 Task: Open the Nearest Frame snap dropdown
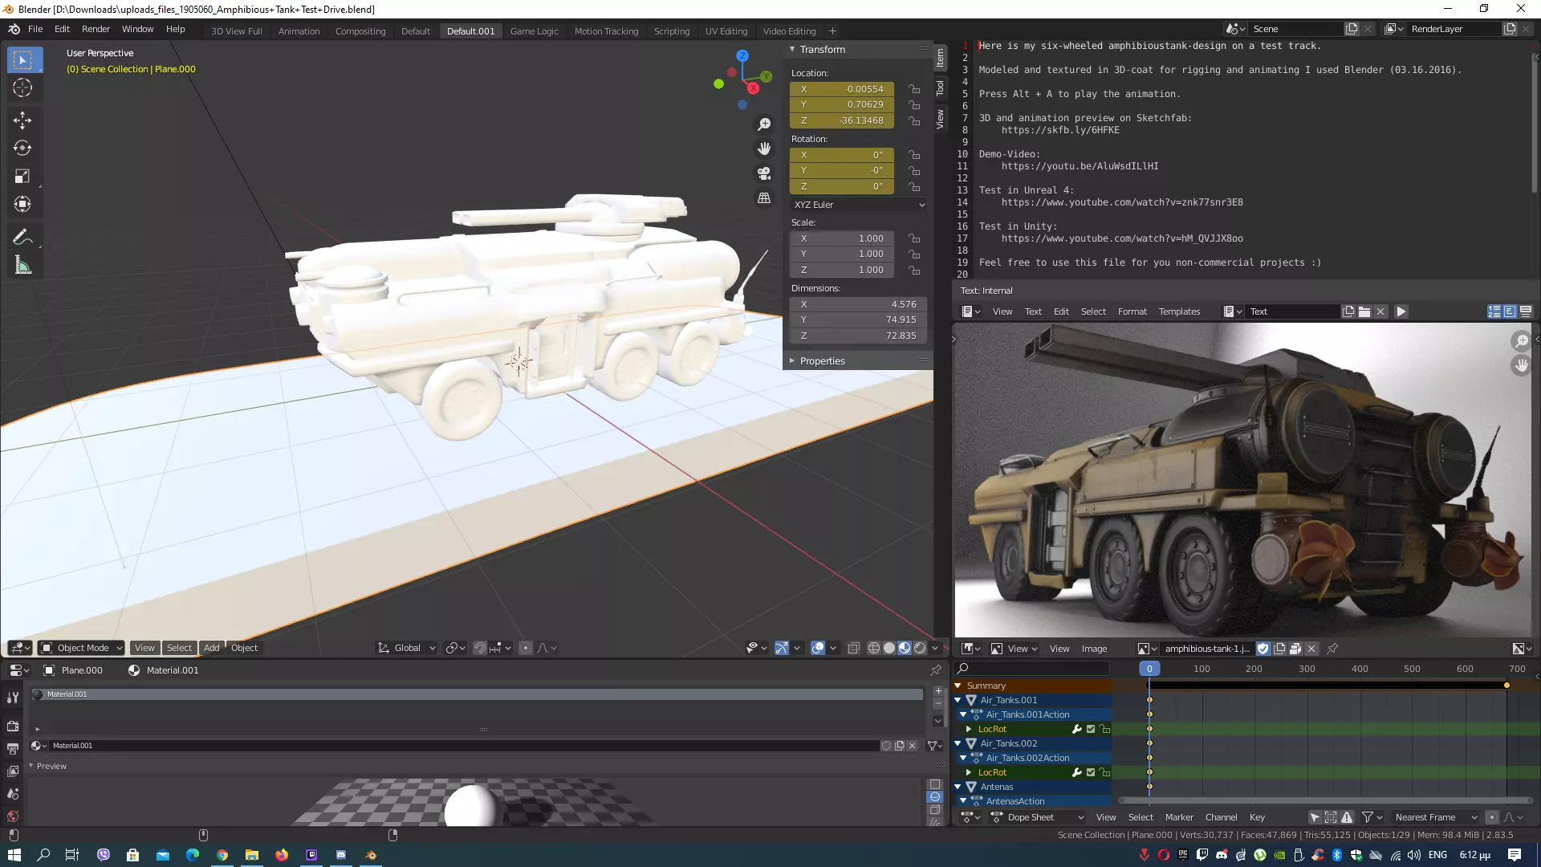point(1435,817)
